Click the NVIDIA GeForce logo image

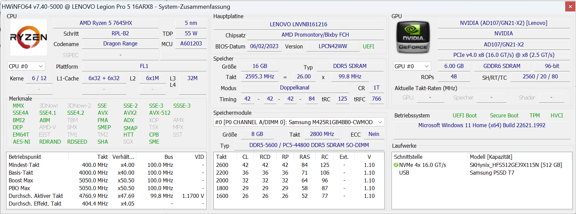pyautogui.click(x=413, y=37)
